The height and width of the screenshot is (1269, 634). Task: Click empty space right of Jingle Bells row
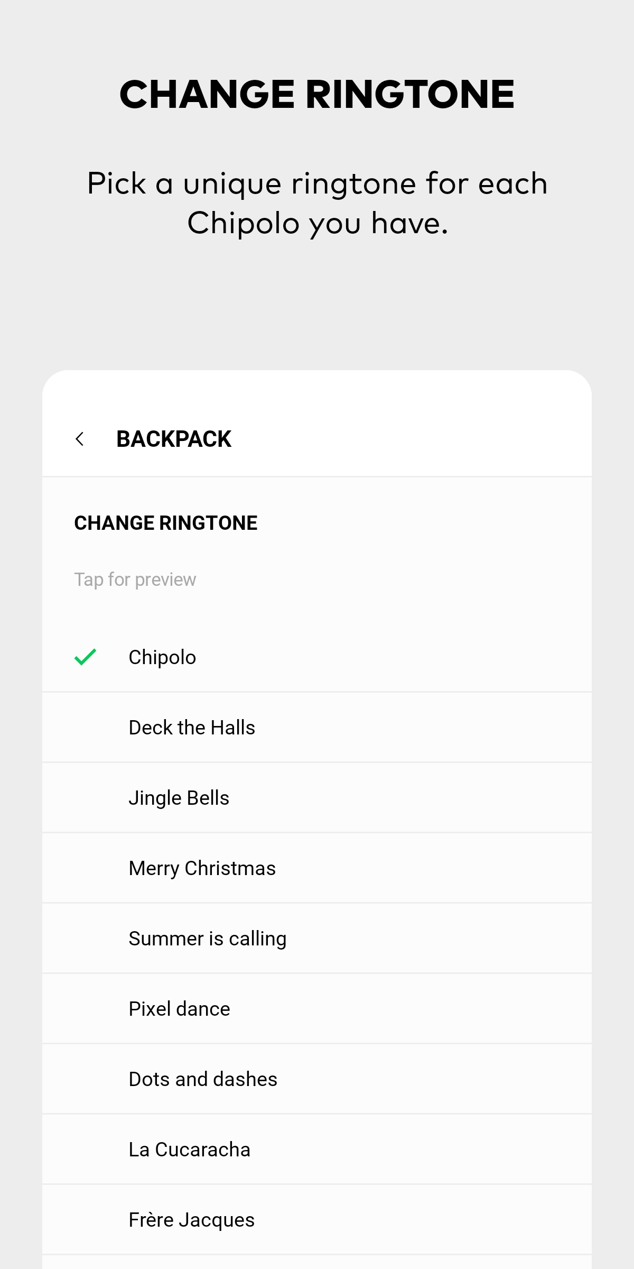[449, 798]
